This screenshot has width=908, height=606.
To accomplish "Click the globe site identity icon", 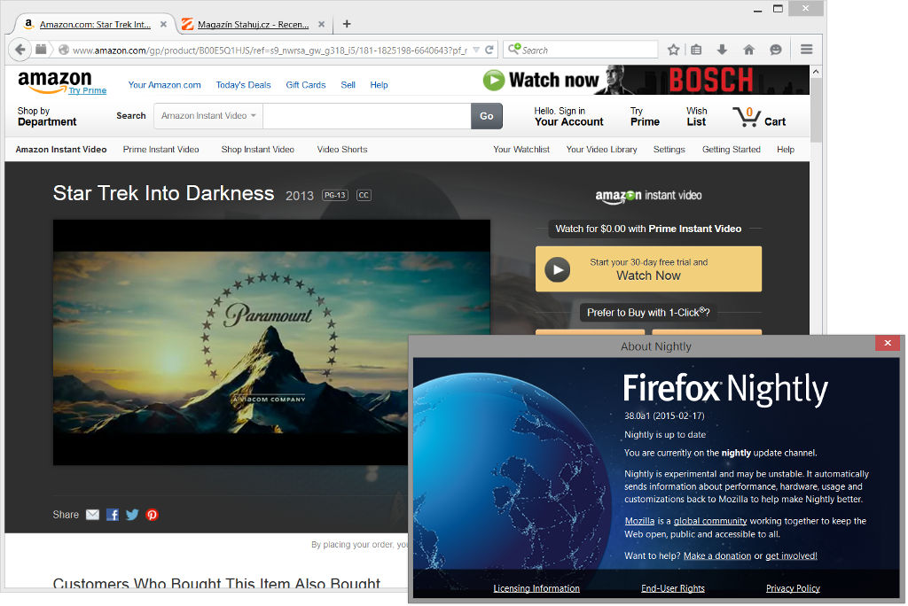I will tap(64, 50).
